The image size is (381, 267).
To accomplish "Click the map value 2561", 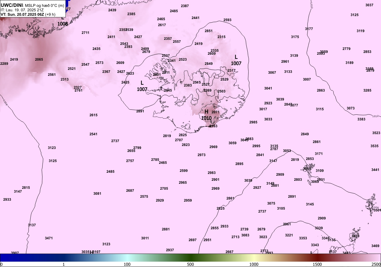I will 52,75.
